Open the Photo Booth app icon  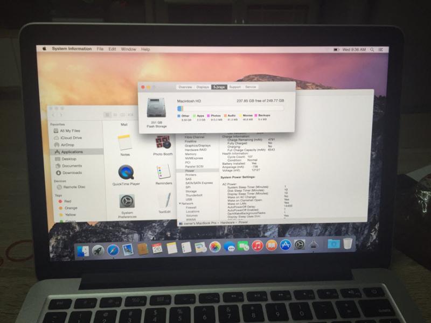coord(163,143)
